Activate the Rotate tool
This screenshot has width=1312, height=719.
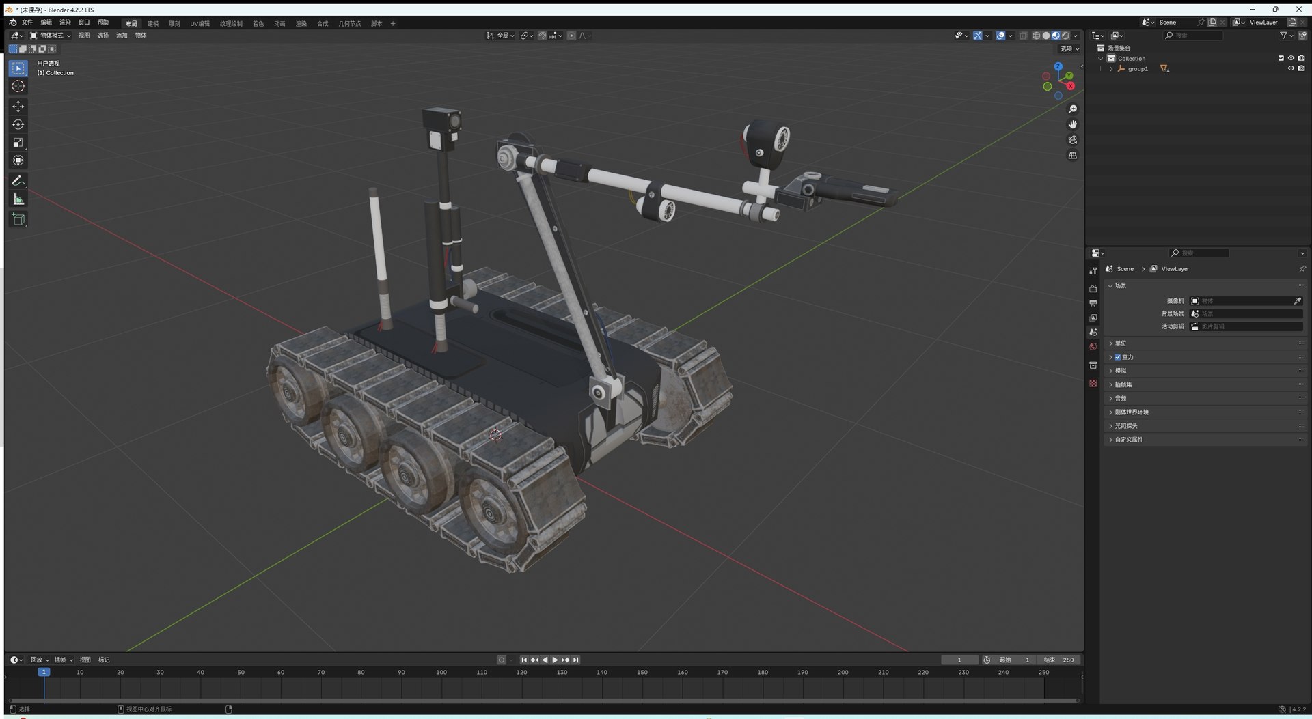[18, 124]
